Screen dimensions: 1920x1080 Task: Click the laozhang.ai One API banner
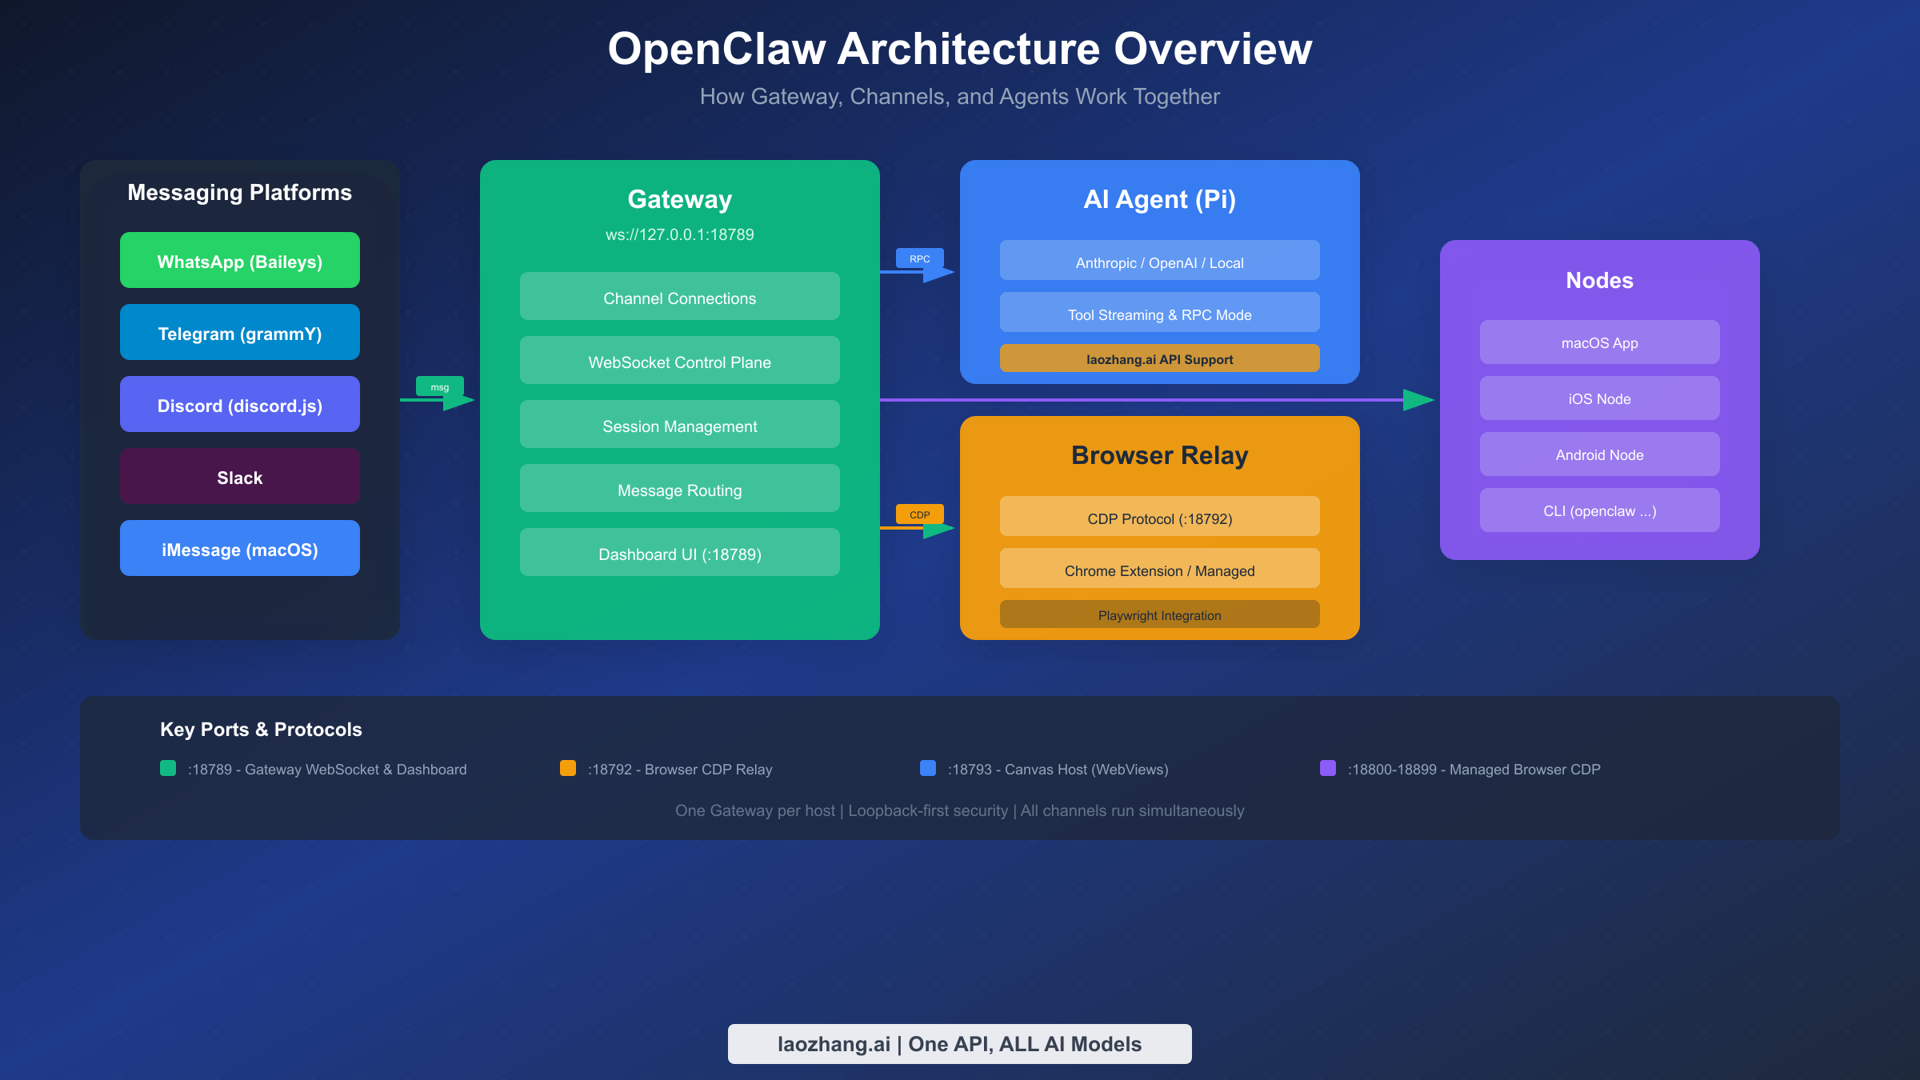(x=959, y=1043)
